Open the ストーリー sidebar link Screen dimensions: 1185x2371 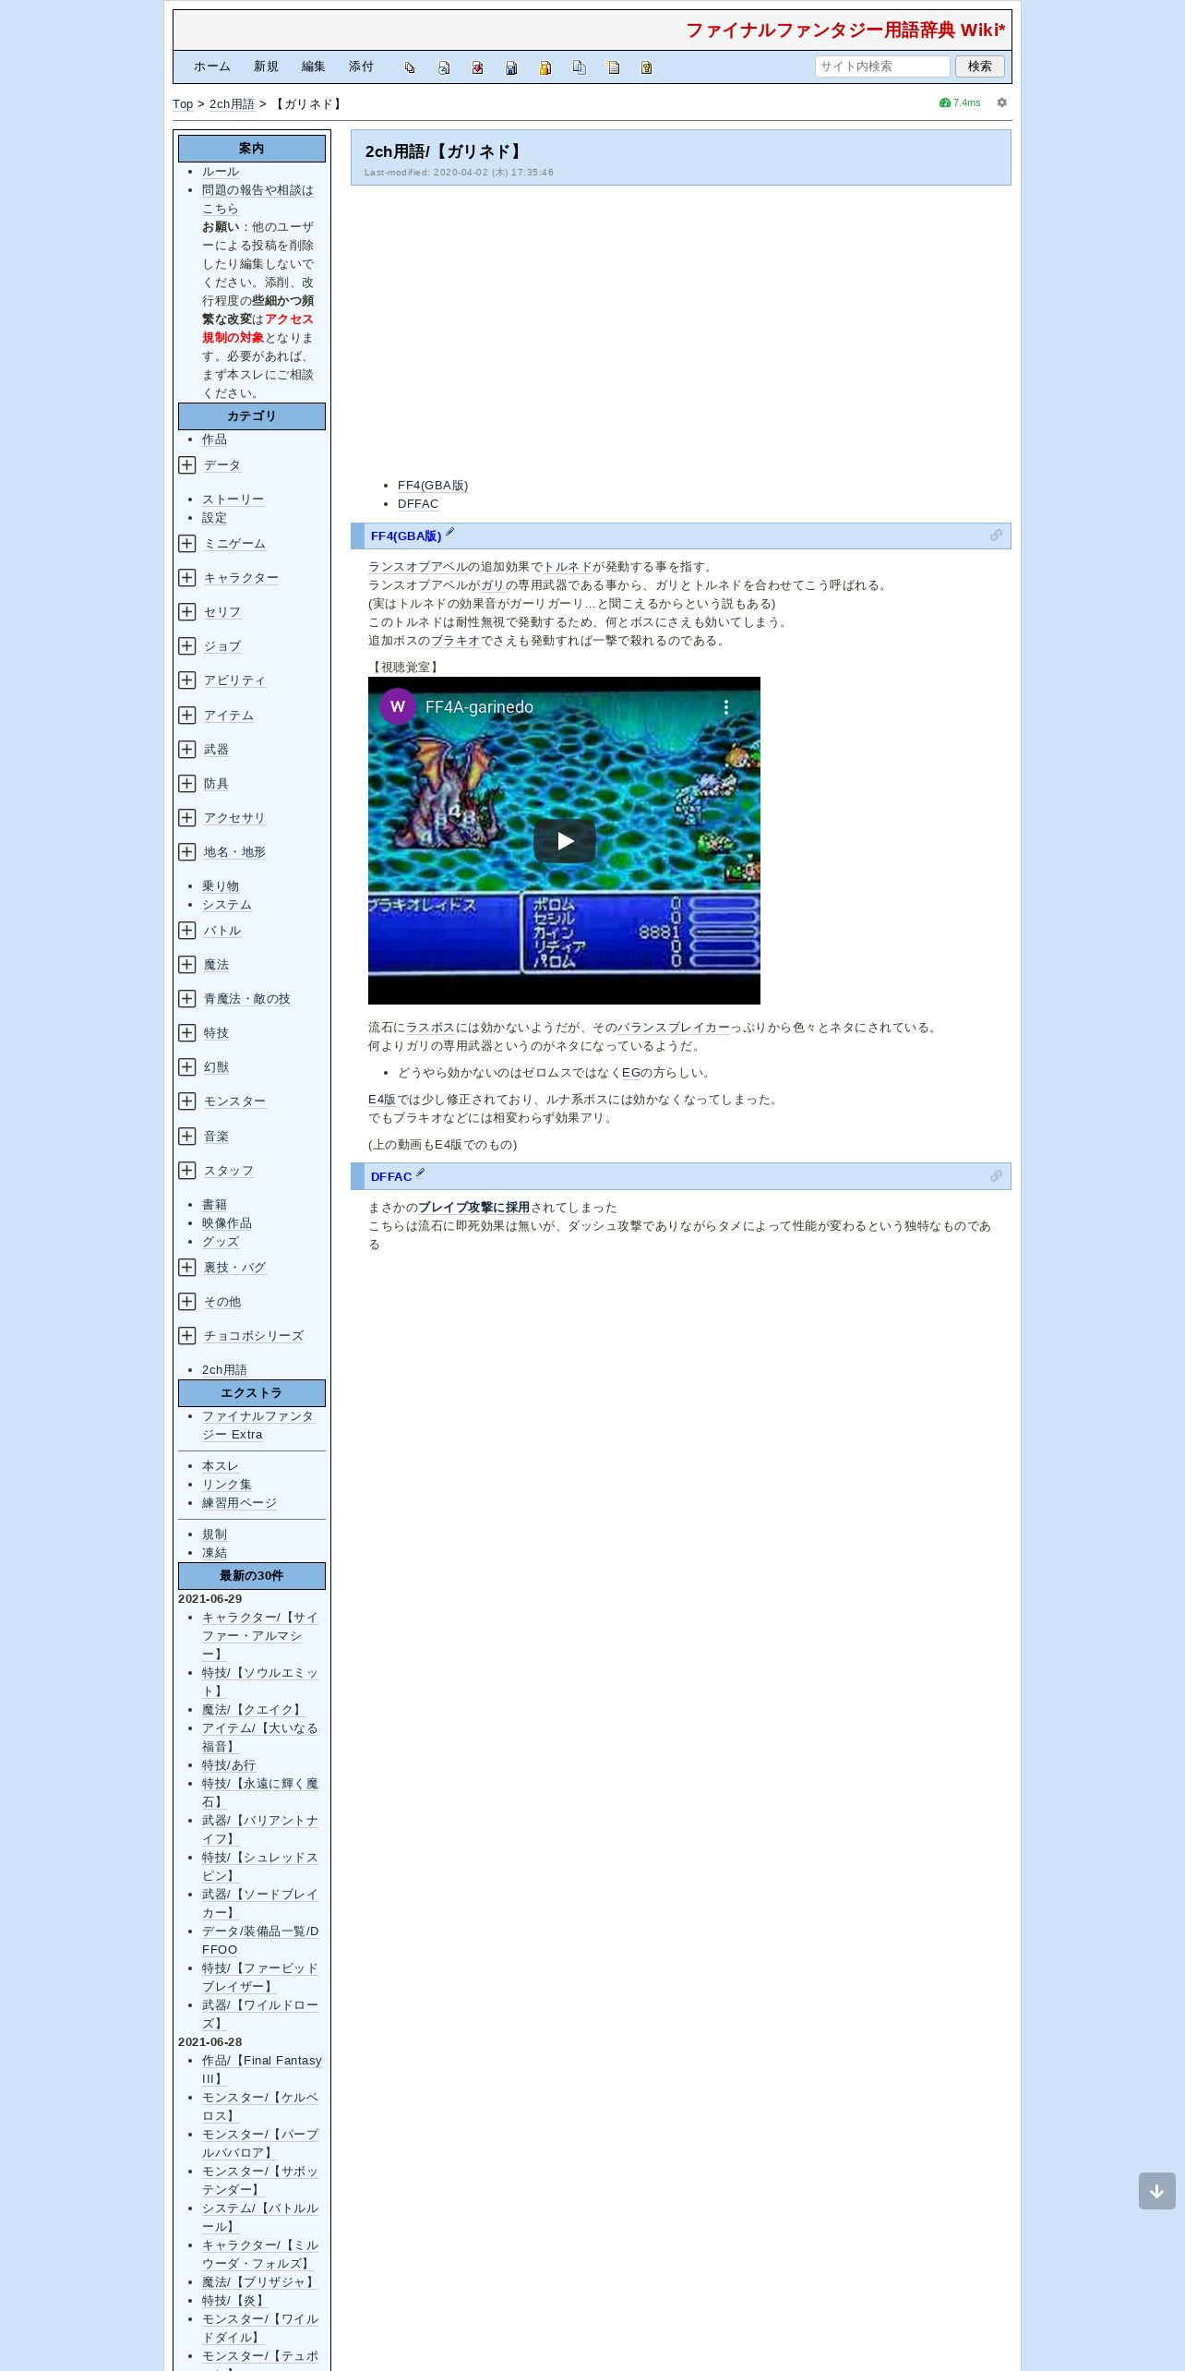[233, 499]
